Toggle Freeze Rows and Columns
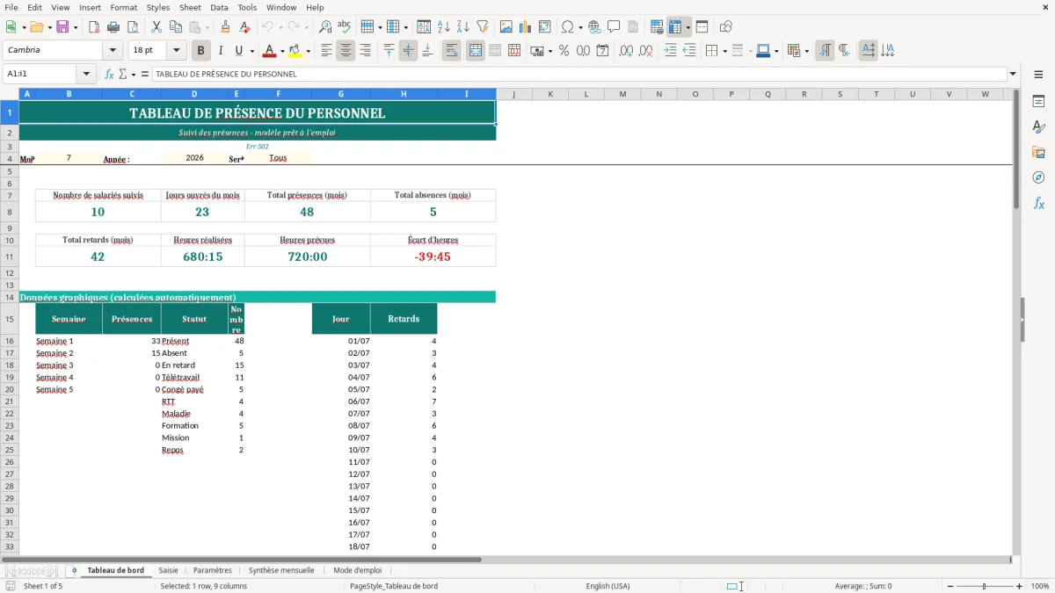This screenshot has width=1055, height=593. 675,27
